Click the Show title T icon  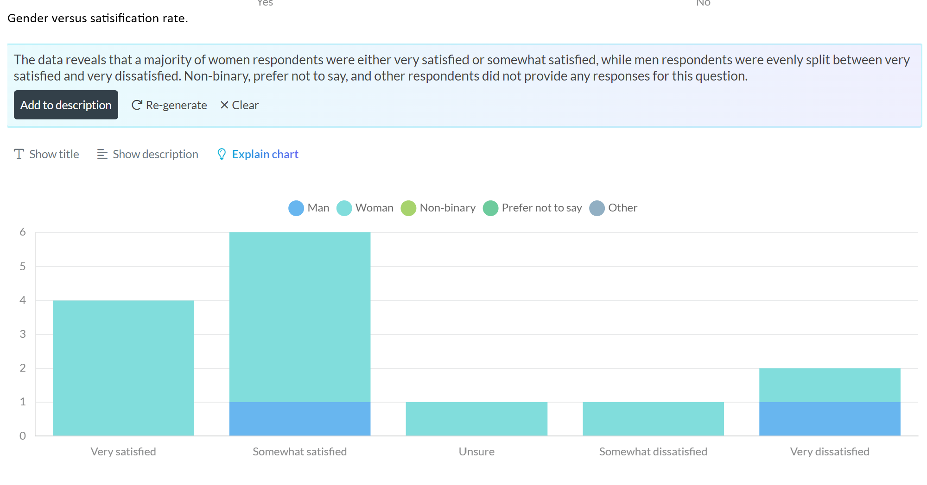coord(19,154)
